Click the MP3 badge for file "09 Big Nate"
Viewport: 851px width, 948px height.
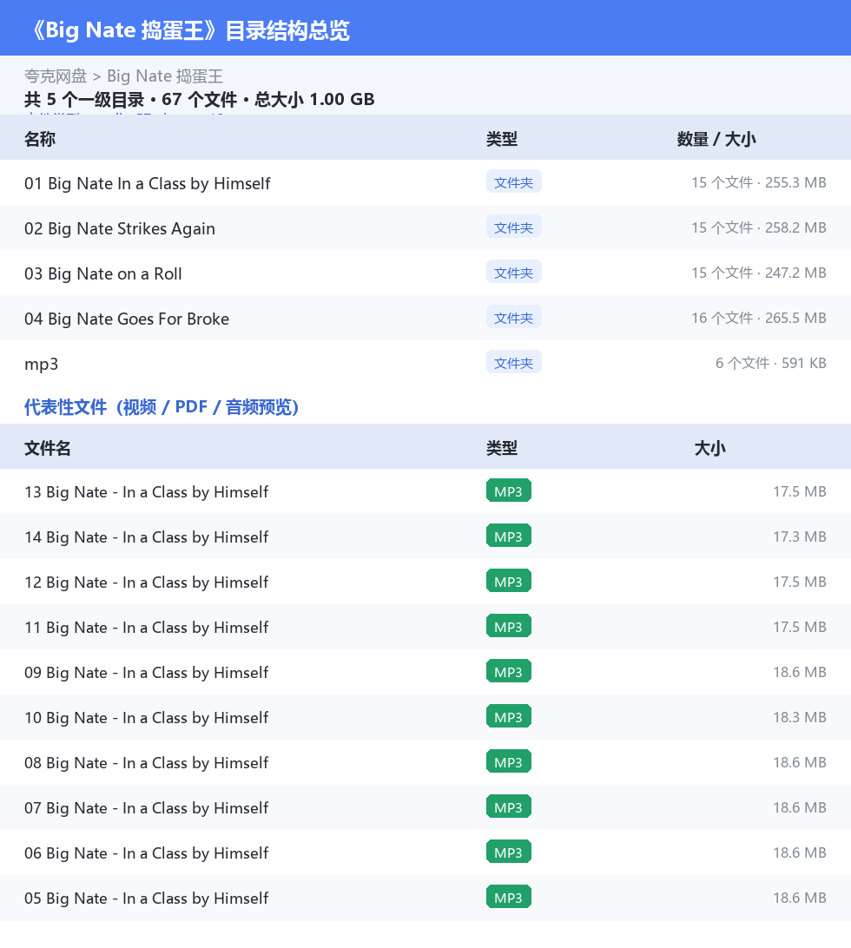509,672
